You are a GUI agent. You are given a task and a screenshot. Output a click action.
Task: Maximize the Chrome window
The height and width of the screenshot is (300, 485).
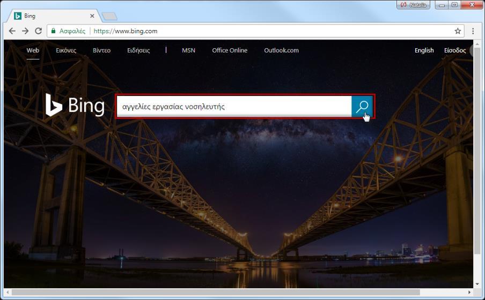pos(455,5)
